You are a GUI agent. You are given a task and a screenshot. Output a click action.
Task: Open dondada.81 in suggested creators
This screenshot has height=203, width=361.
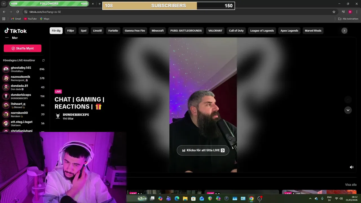[24, 87]
